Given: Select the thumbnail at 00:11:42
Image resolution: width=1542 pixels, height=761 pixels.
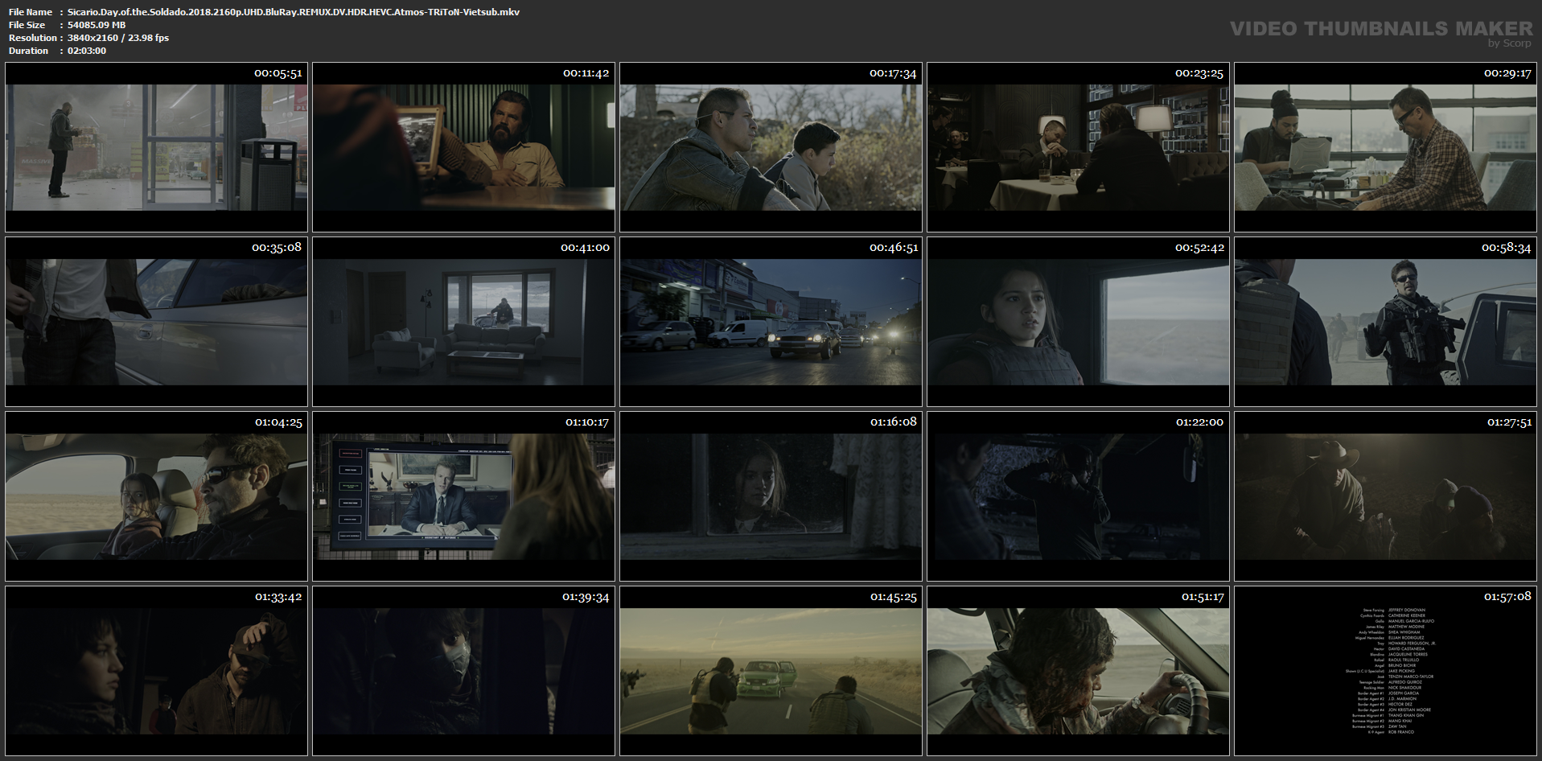Looking at the screenshot, I should point(463,147).
